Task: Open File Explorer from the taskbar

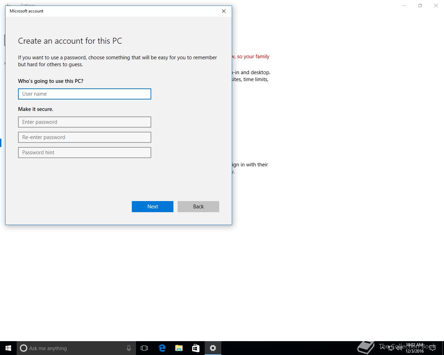Action: (x=179, y=348)
